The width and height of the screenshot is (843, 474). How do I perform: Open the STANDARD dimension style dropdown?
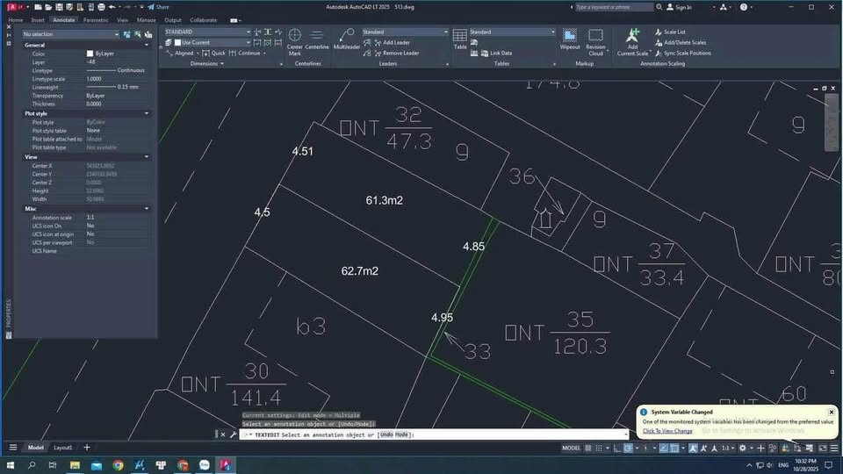207,32
